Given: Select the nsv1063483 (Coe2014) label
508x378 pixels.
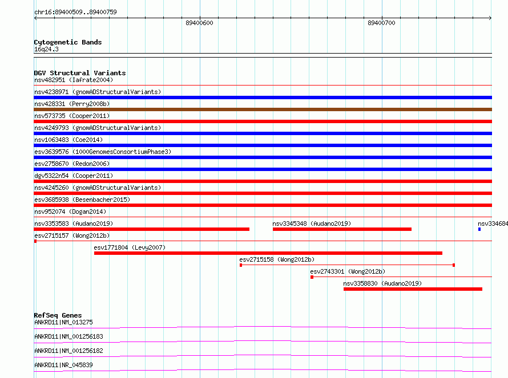Looking at the screenshot, I should pyautogui.click(x=68, y=140).
